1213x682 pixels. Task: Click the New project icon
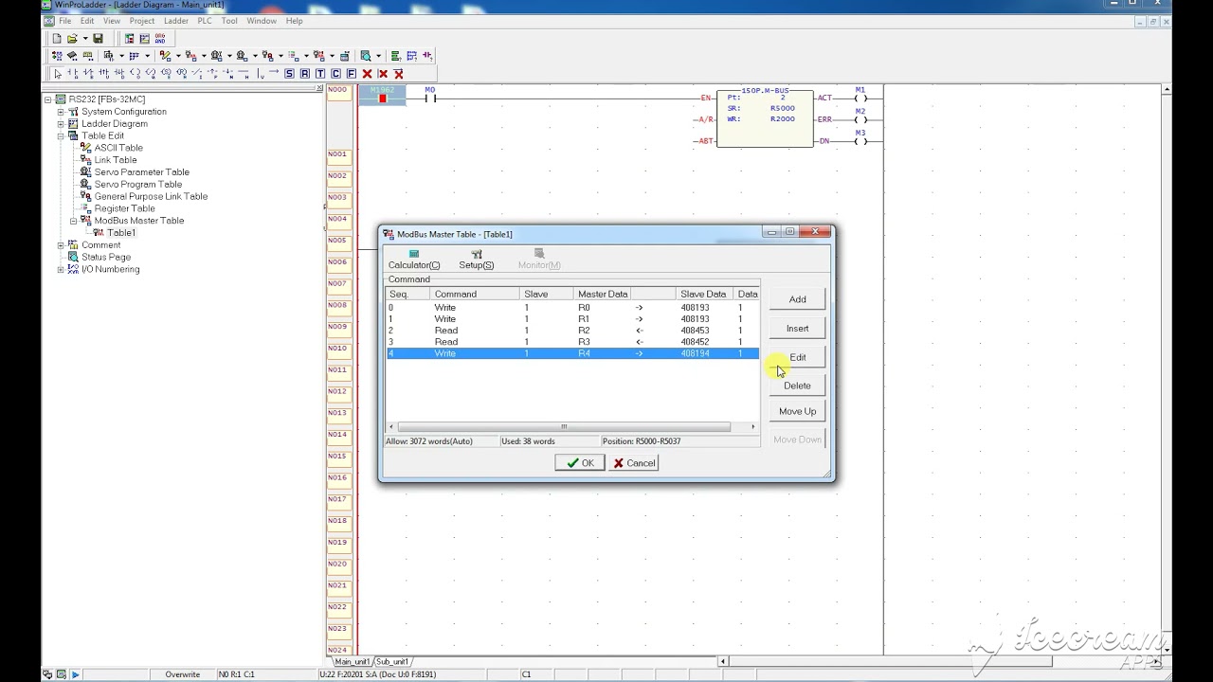pyautogui.click(x=57, y=39)
